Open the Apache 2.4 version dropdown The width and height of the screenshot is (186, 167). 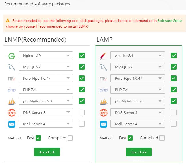pyautogui.click(x=137, y=55)
